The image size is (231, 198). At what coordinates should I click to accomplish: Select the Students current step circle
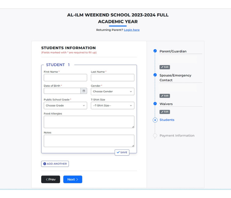coord(155,120)
